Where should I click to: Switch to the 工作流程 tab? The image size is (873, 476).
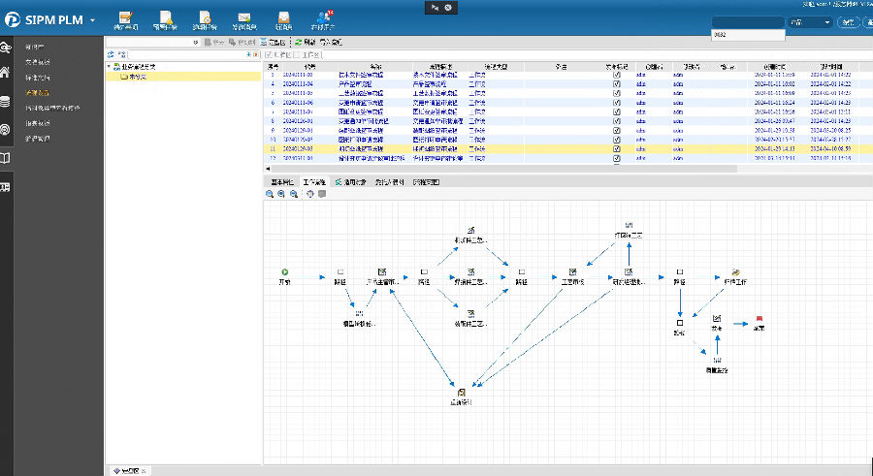click(x=315, y=181)
